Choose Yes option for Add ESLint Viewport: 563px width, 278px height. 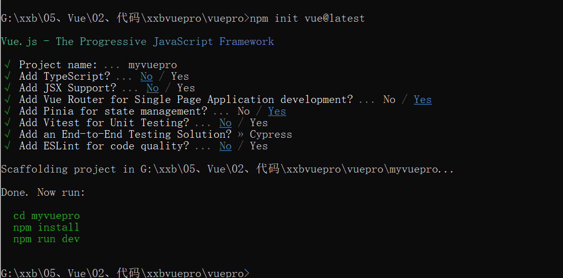click(x=259, y=146)
